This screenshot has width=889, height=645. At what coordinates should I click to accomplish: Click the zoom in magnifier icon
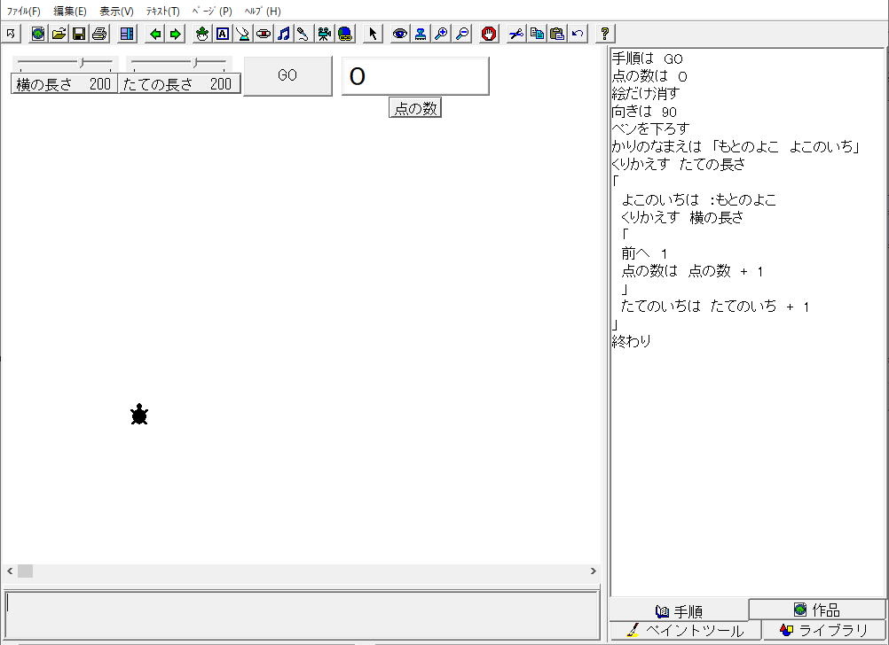coord(441,34)
